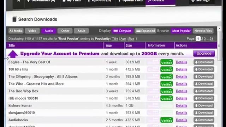
Task: Select current page 1 indicator
Action: 198,38
